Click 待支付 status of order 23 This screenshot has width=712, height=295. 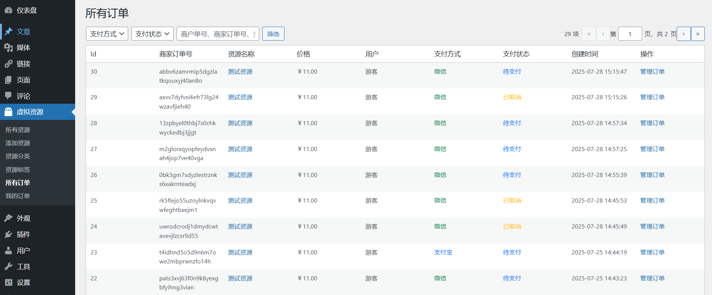[x=512, y=252]
